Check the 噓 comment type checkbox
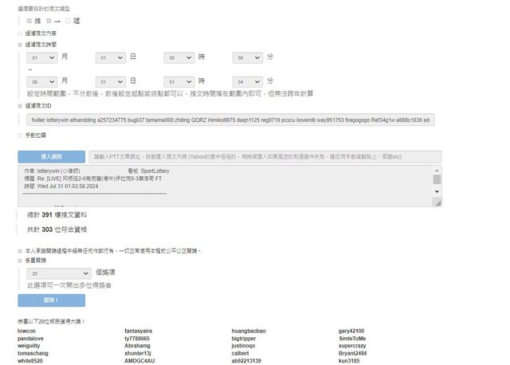The width and height of the screenshot is (510, 365). coord(69,20)
